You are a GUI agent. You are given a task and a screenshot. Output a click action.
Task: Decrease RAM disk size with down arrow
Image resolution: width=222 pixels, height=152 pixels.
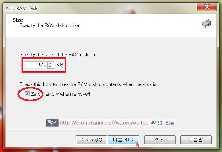click(50, 67)
